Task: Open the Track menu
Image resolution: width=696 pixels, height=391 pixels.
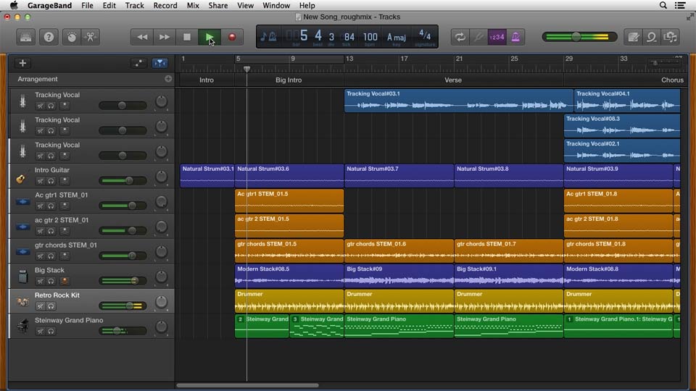Action: [x=134, y=5]
